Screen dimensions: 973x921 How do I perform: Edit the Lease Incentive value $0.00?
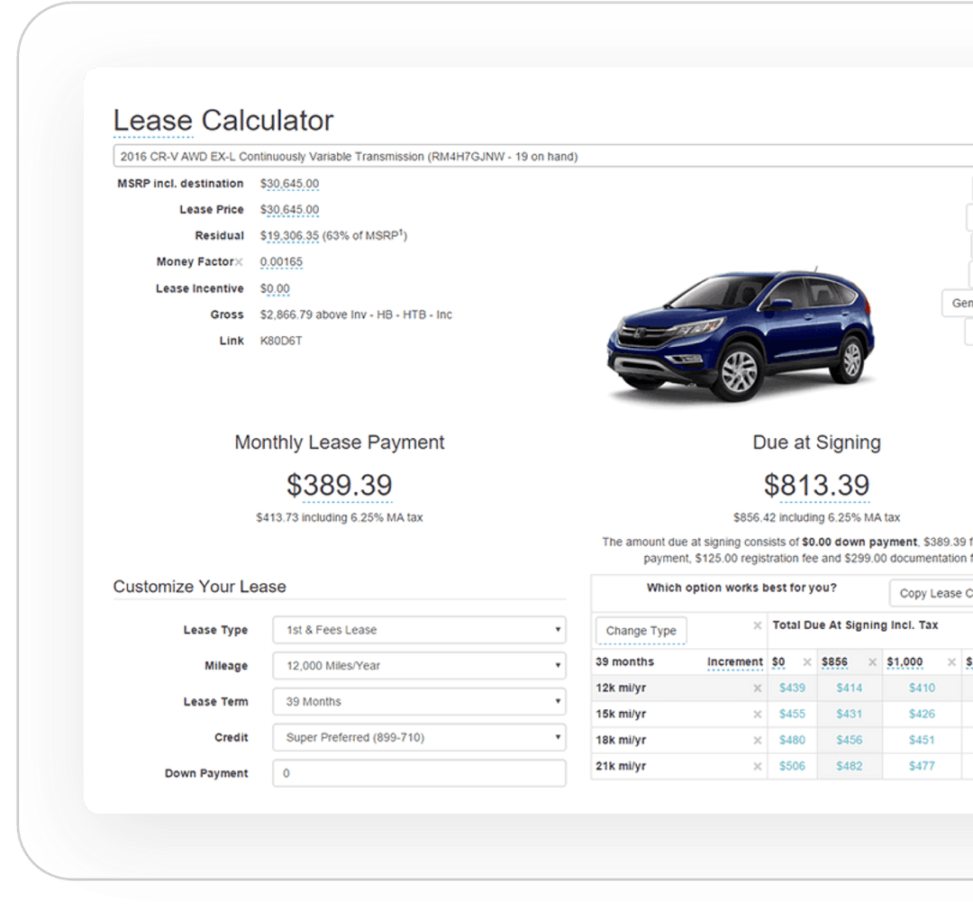click(x=275, y=288)
